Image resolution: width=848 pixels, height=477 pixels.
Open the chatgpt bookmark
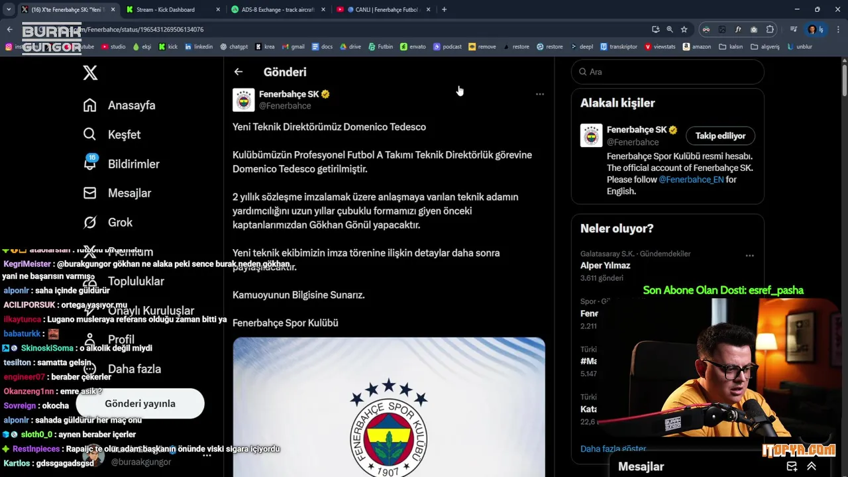234,47
